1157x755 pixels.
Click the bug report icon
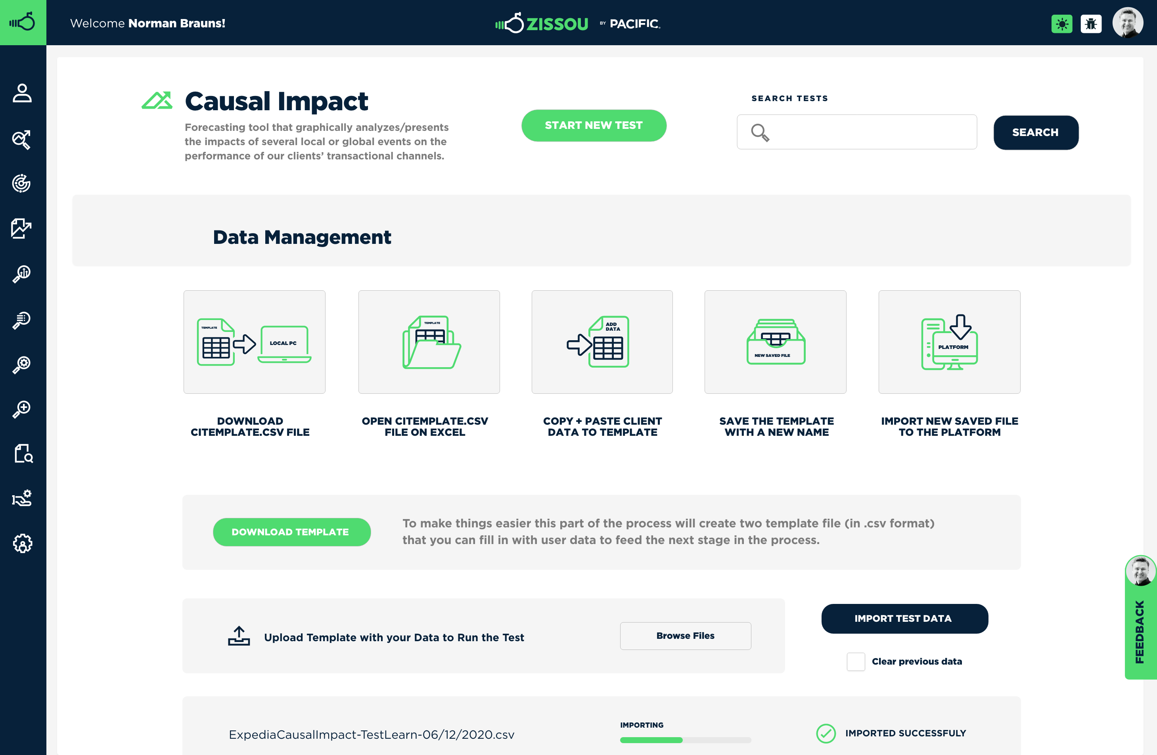1091,23
